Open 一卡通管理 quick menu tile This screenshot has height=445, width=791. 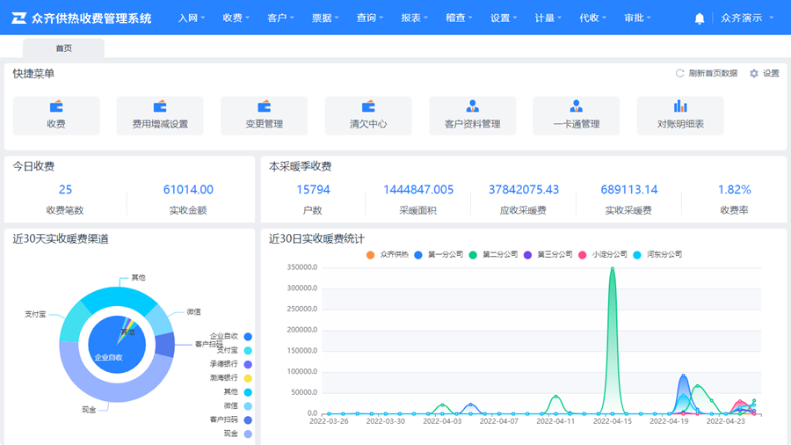[576, 115]
